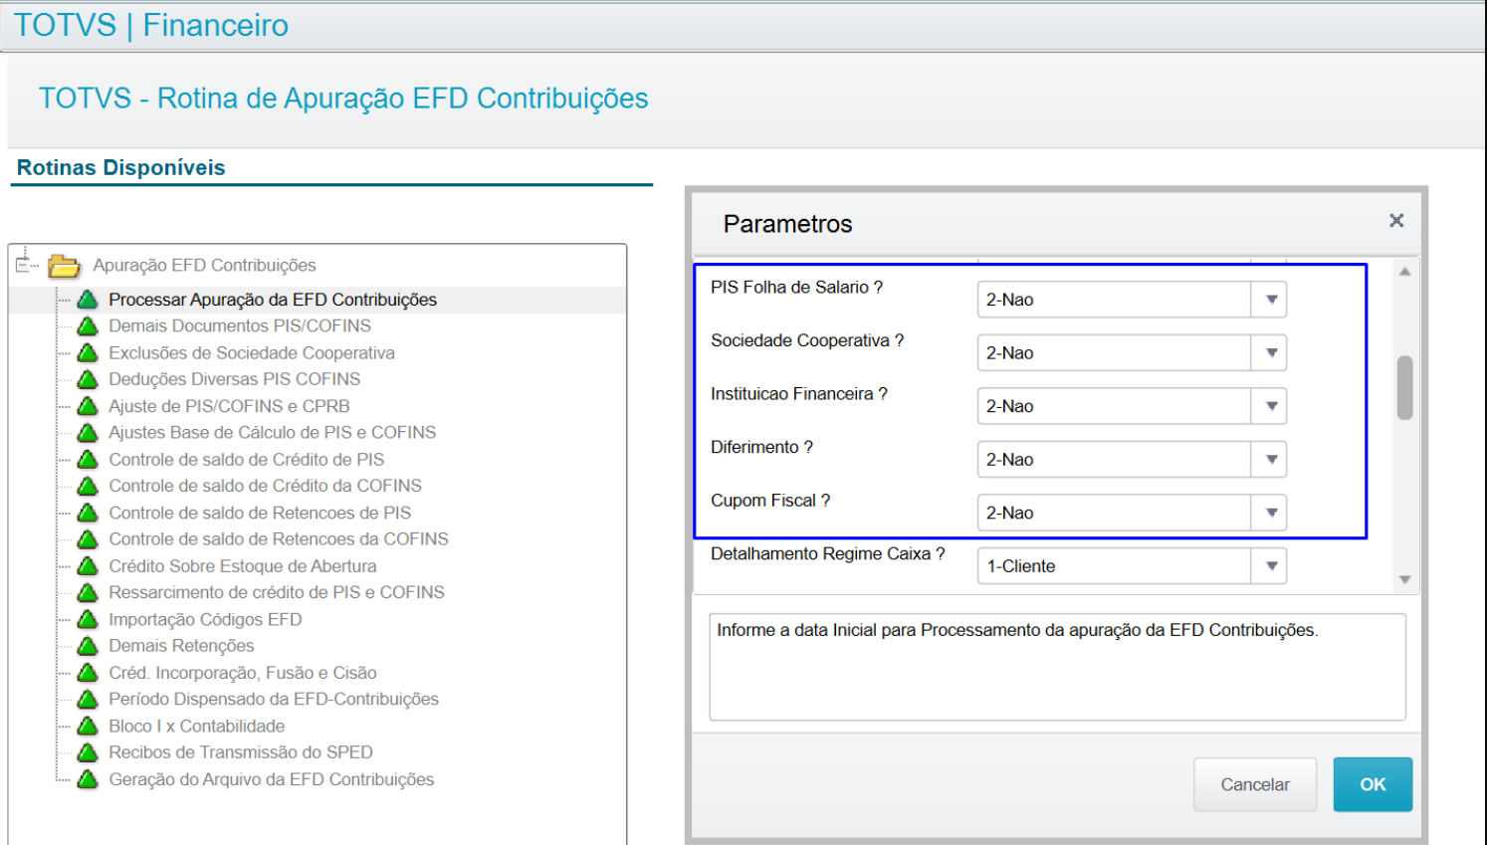Select Exclusões de Sociedade Cooperativa routine
This screenshot has width=1487, height=845.
coord(252,353)
